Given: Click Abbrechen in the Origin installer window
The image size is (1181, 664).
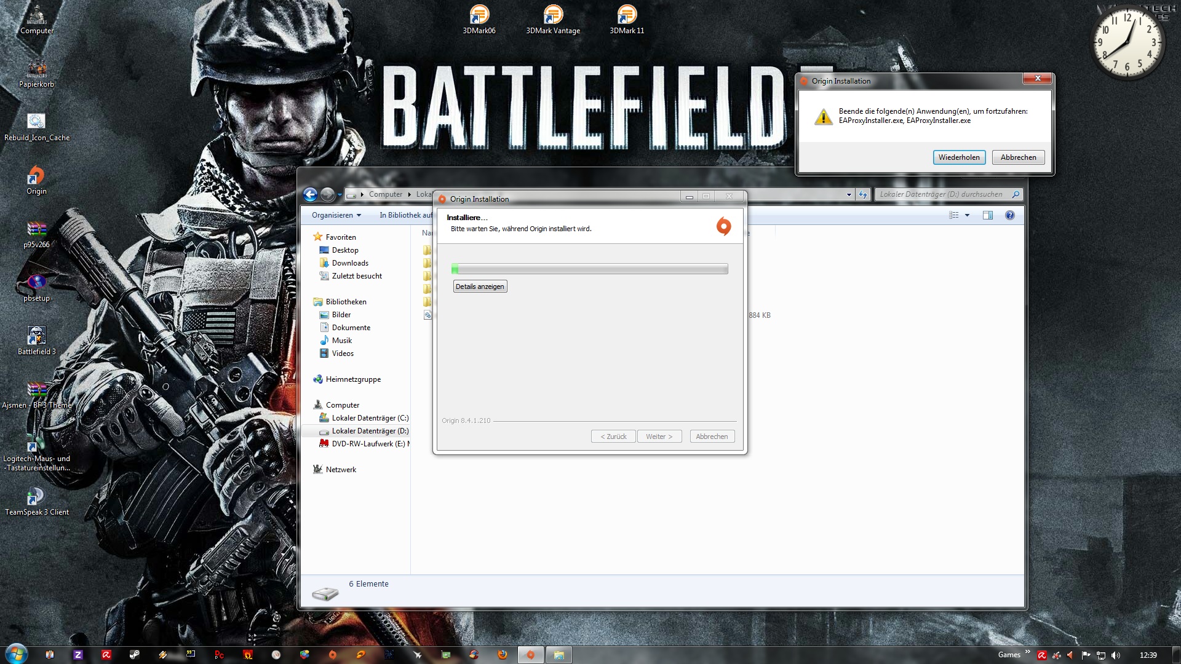Looking at the screenshot, I should point(712,437).
